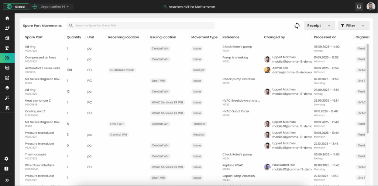Screen dimensions: 378x186
Task: Focus the Spare Part ID search field
Action: pos(141,25)
